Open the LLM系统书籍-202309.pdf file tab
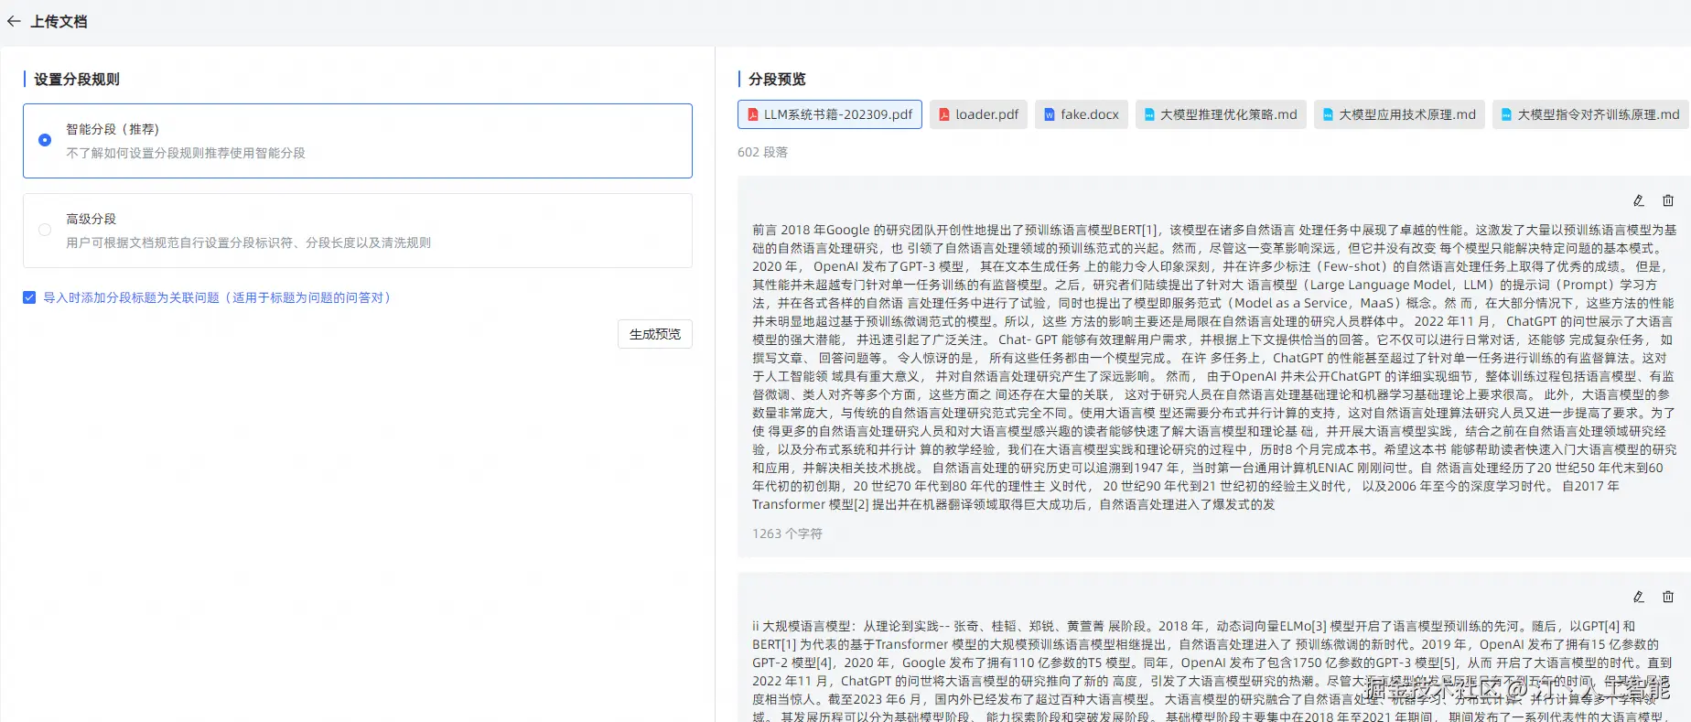The width and height of the screenshot is (1691, 722). [830, 114]
